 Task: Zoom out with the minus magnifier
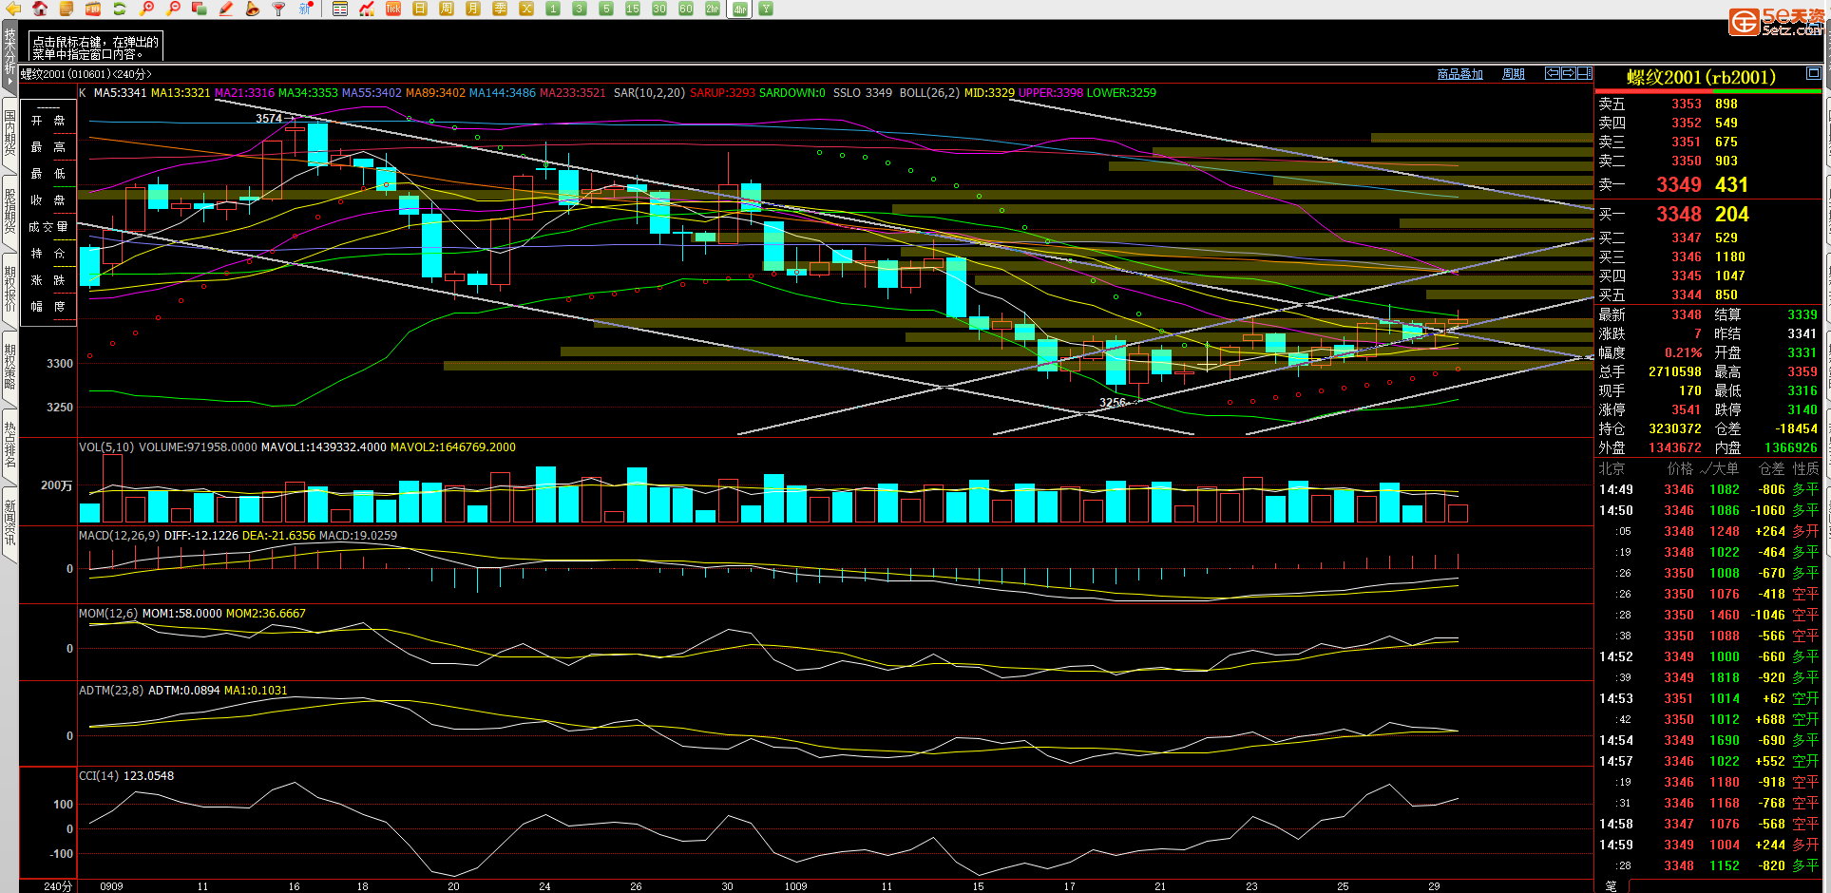coord(173,9)
